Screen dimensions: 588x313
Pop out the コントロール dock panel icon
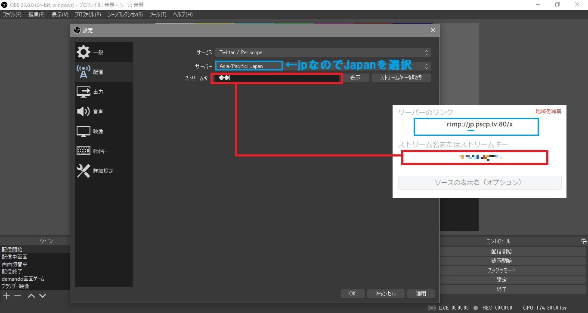coord(584,242)
